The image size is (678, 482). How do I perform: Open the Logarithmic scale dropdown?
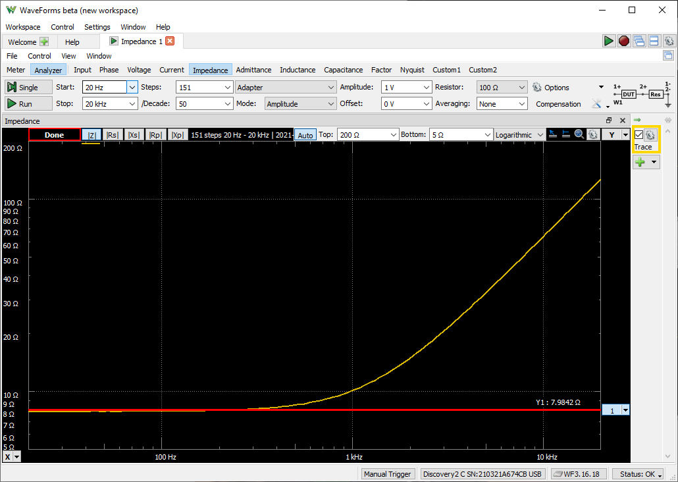pos(519,135)
